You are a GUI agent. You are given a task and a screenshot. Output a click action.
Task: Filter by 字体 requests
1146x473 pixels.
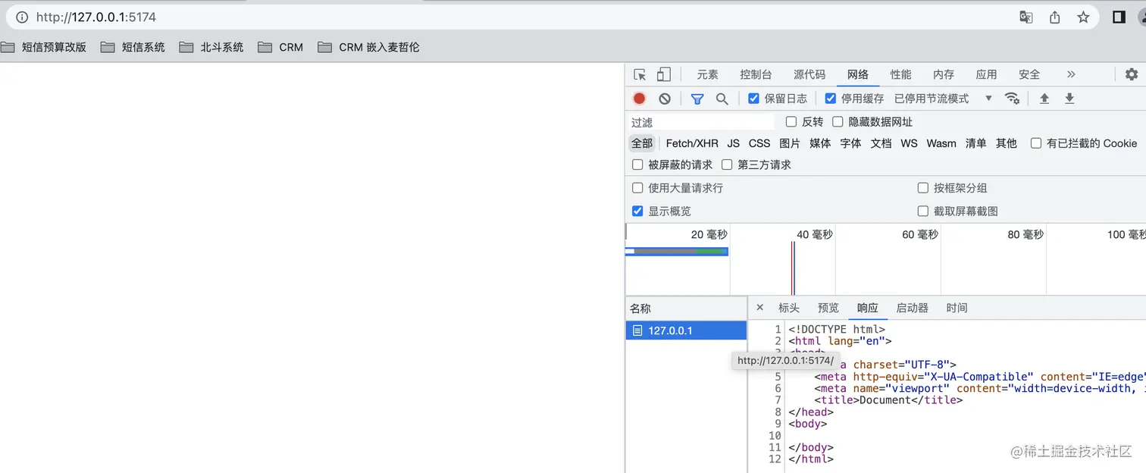(850, 143)
